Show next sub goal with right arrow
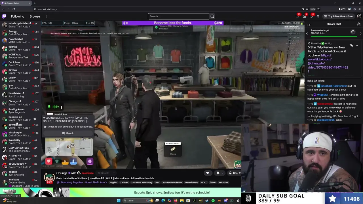Viewport: 363px width, 204px height. point(361,33)
